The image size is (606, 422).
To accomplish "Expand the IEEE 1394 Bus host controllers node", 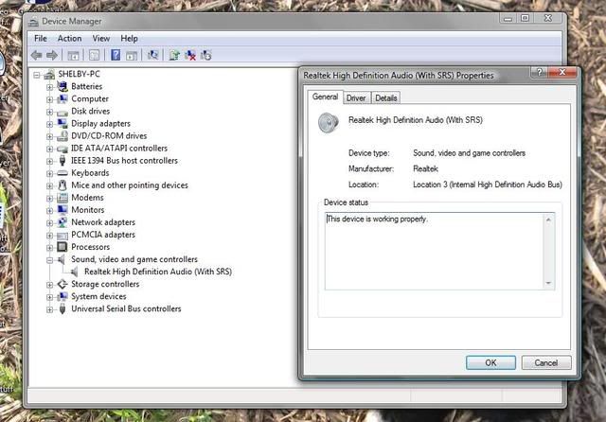I will 49,162.
